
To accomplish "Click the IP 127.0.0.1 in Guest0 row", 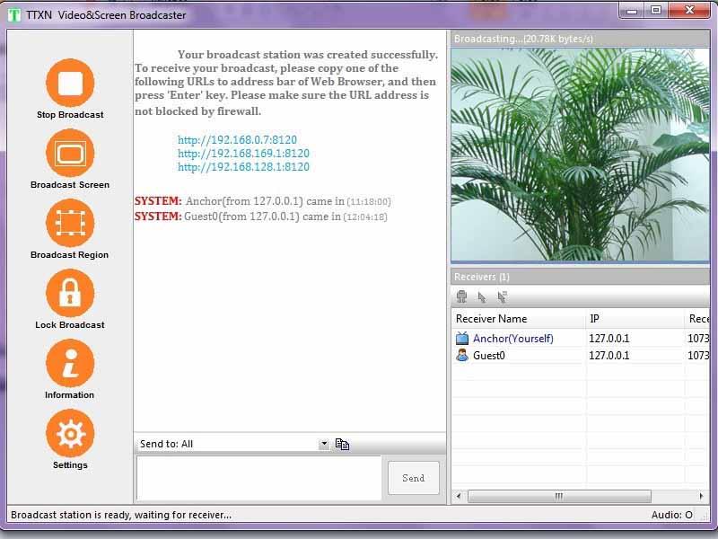I will (609, 355).
